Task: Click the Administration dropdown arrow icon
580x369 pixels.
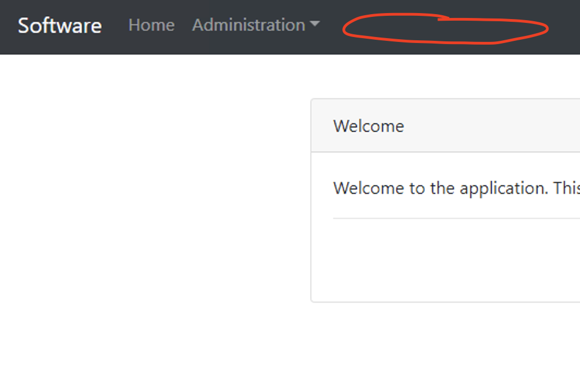Action: click(316, 25)
